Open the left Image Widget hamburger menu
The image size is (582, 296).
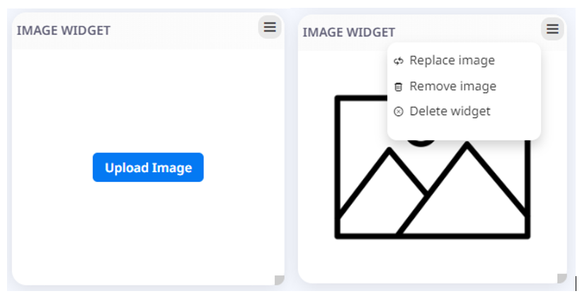270,27
